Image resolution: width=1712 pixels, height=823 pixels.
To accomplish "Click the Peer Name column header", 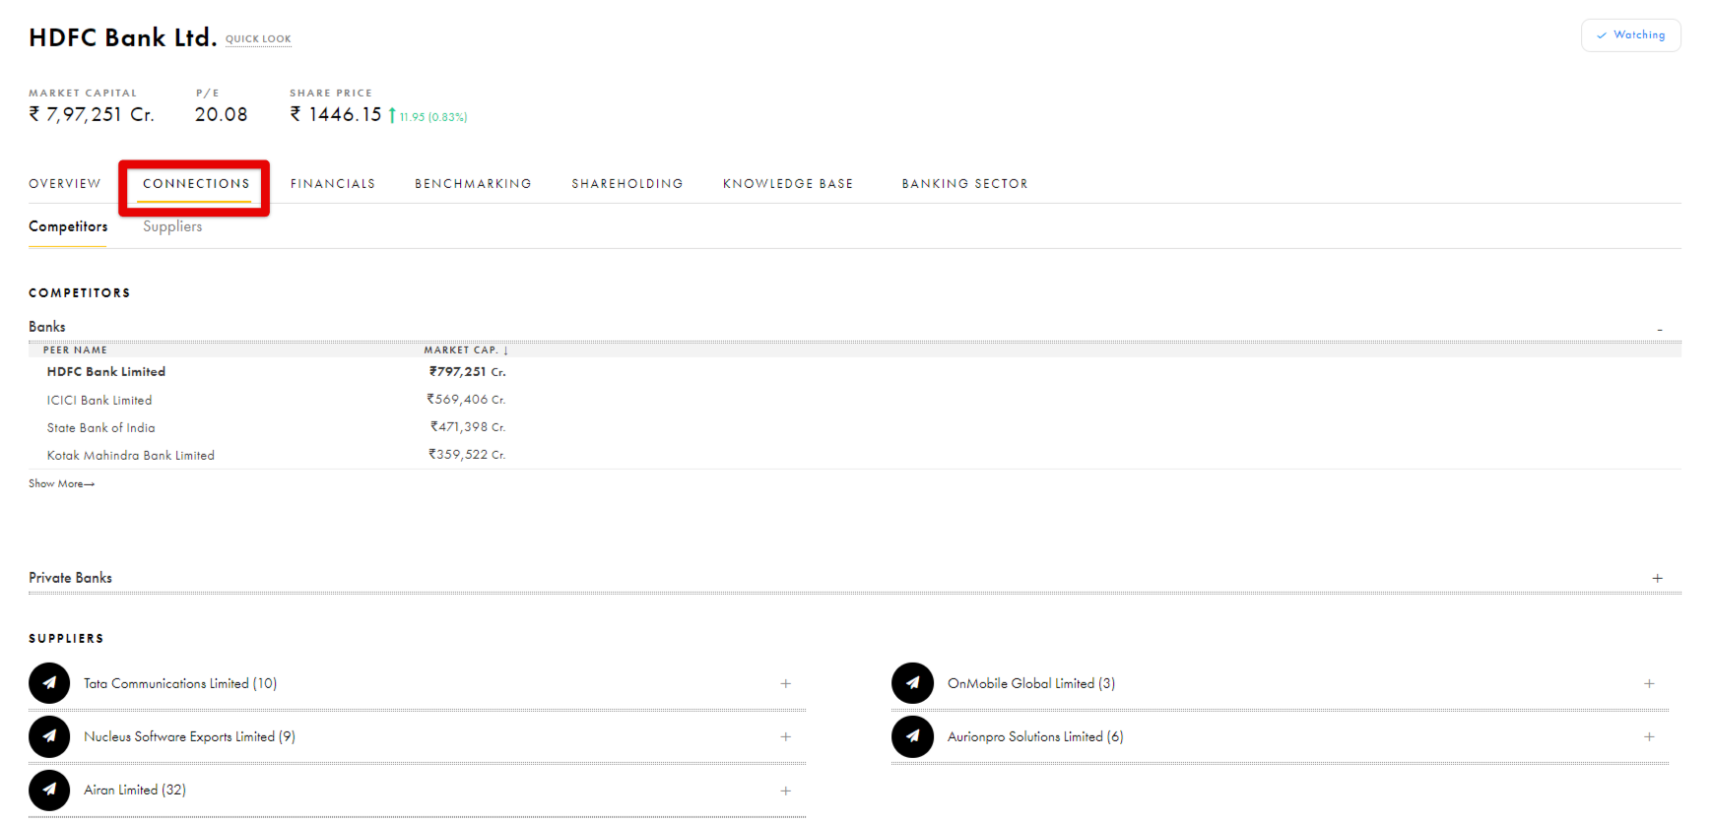I will click(x=75, y=349).
